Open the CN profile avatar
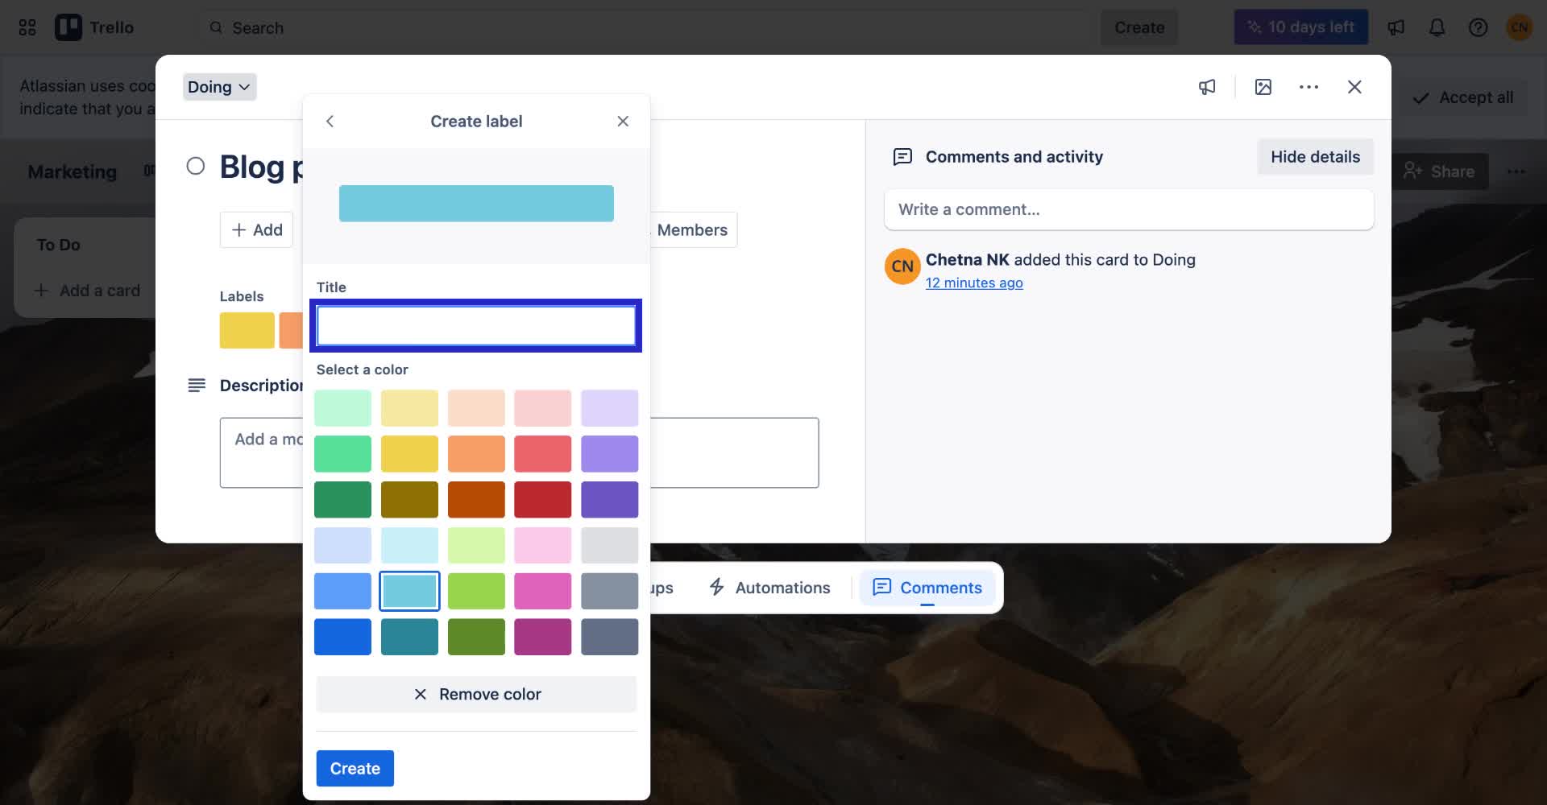The width and height of the screenshot is (1547, 805). point(1520,27)
